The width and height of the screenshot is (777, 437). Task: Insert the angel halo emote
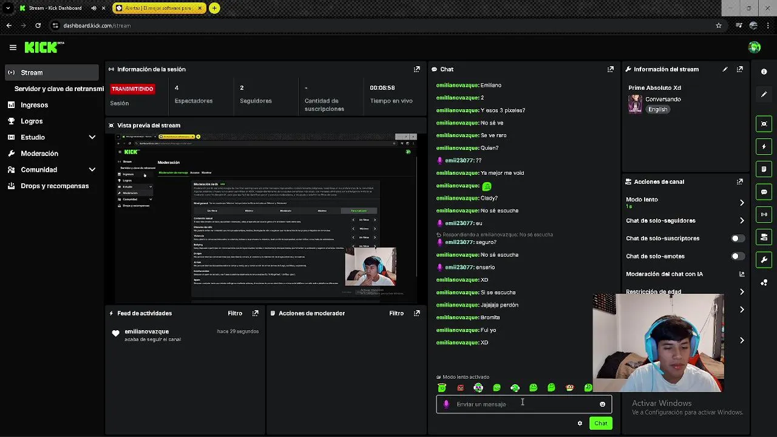(x=442, y=387)
